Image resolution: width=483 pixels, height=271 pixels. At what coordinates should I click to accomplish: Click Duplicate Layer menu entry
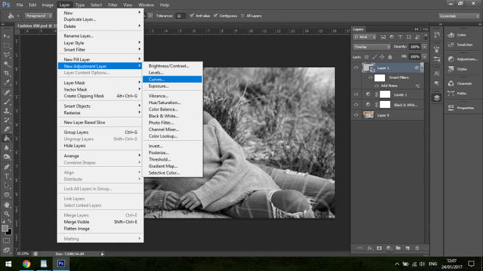coord(100,20)
